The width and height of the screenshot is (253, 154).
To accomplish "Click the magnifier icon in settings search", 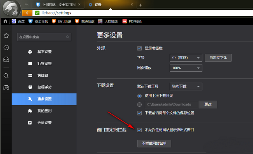I will click(68, 37).
